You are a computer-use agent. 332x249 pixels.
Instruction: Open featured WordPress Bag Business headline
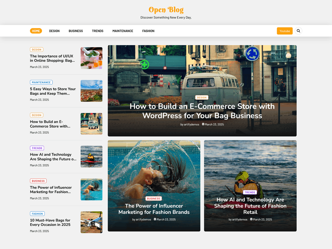coord(202,111)
